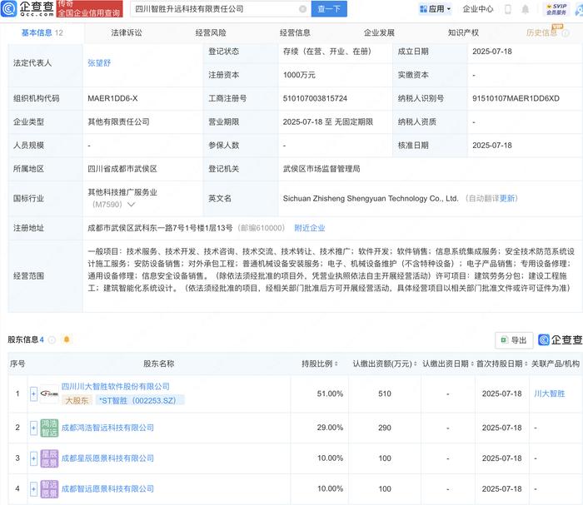Click the info icon beside 股东信息

pos(52,339)
